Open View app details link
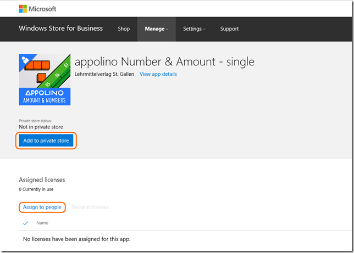 tap(158, 74)
